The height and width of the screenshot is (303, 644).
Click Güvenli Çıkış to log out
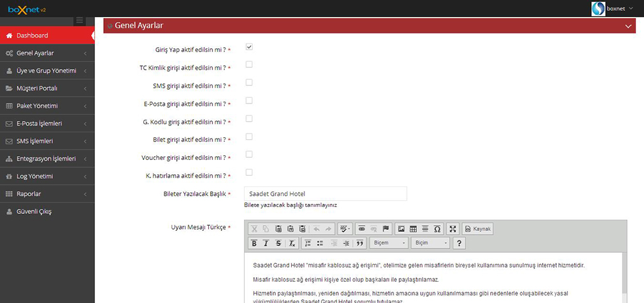click(47, 211)
